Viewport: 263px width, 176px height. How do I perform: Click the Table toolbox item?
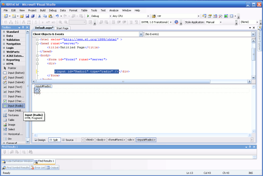(x=11, y=120)
